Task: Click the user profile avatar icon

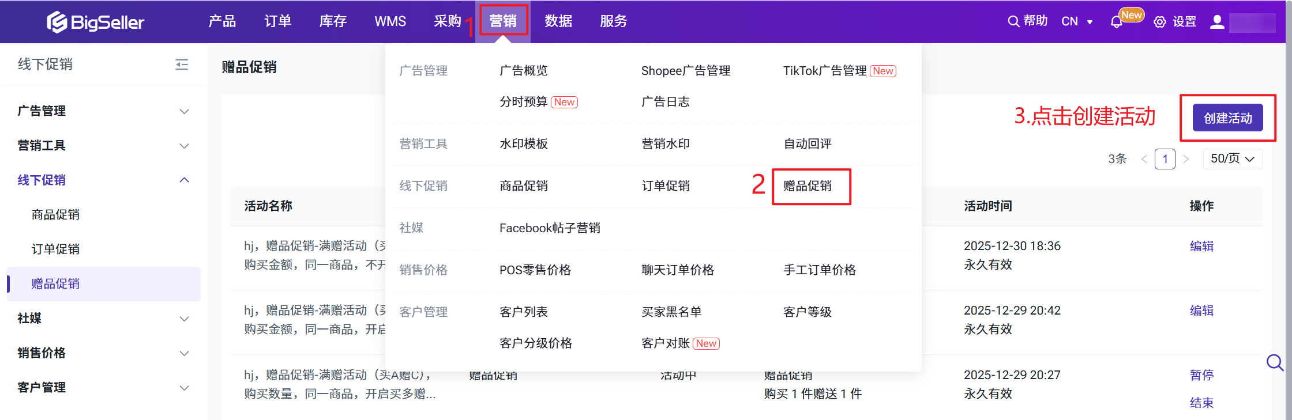Action: [1217, 22]
